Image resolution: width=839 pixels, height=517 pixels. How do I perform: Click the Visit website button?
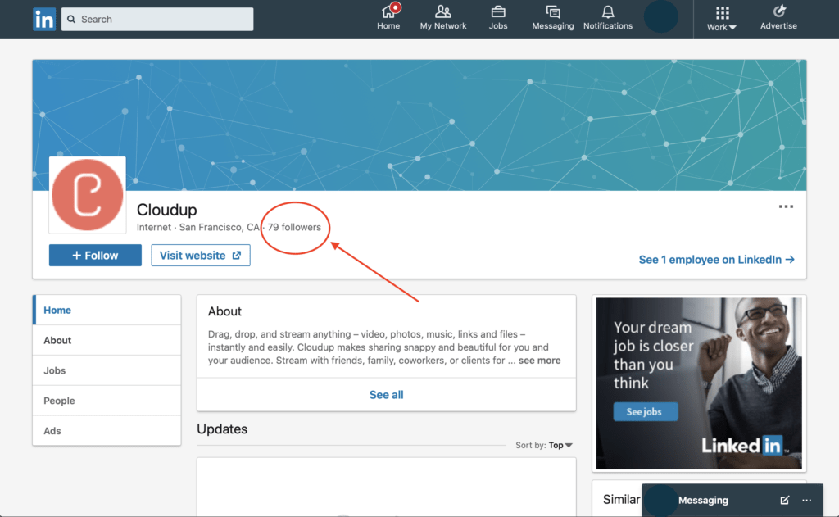(x=201, y=256)
